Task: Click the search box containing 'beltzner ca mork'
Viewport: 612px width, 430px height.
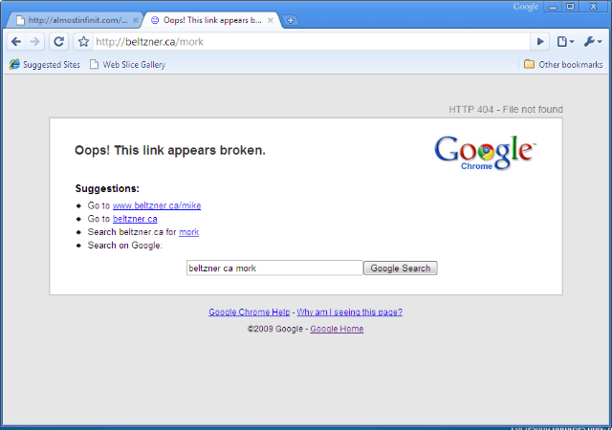Action: (274, 269)
